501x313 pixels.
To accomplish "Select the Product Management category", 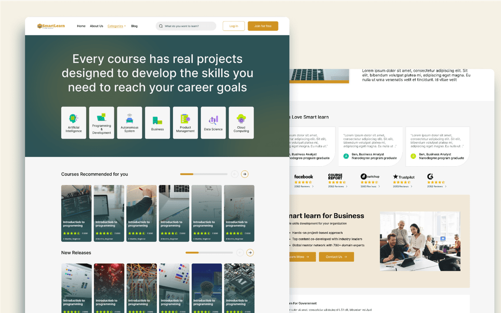I will click(x=185, y=123).
